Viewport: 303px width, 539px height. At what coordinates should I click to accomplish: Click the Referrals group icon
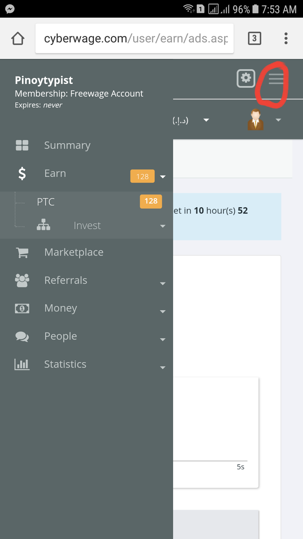click(22, 280)
